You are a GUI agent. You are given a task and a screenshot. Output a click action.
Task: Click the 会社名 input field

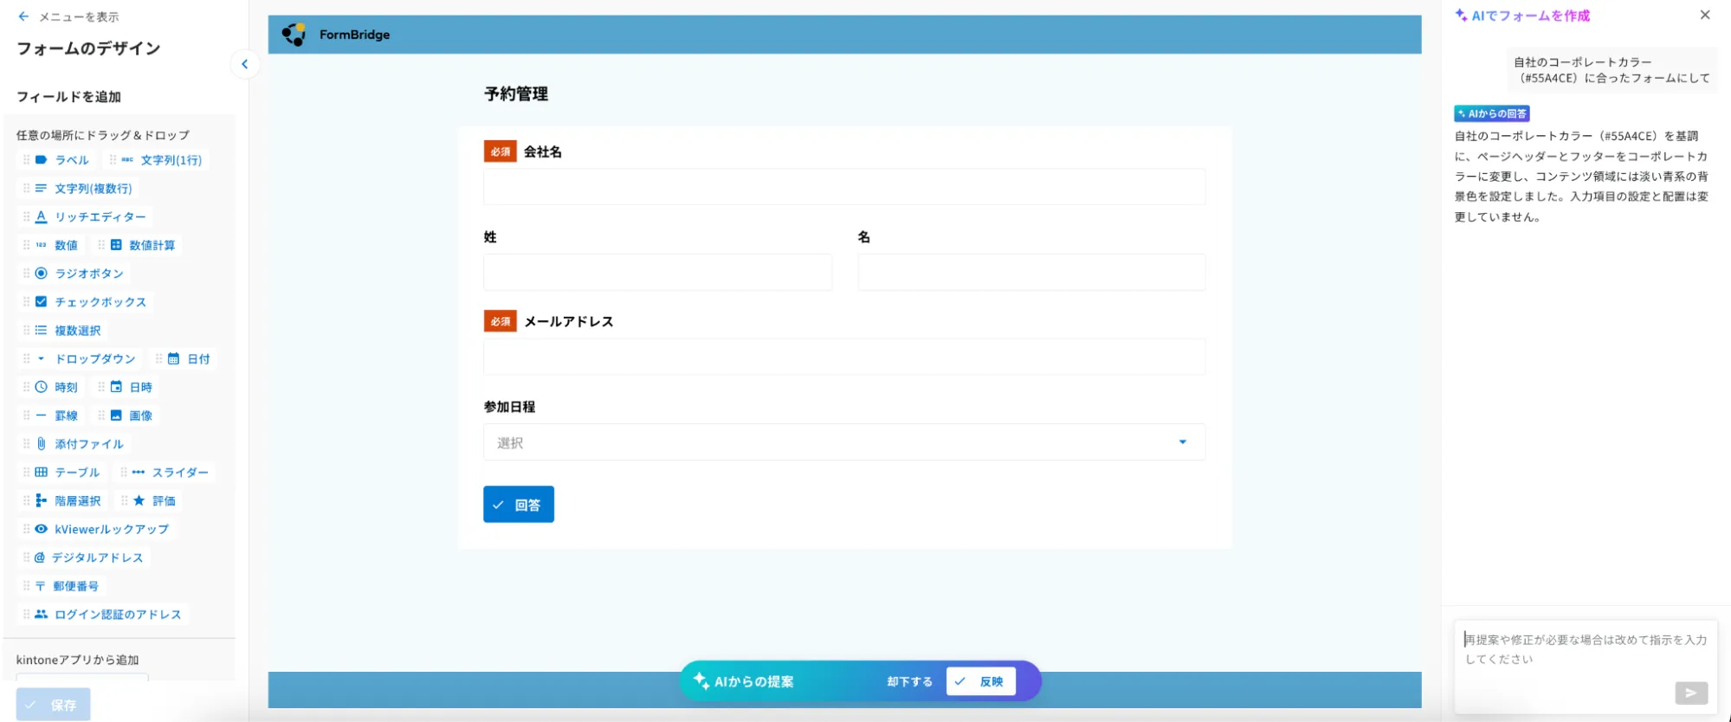pos(844,187)
